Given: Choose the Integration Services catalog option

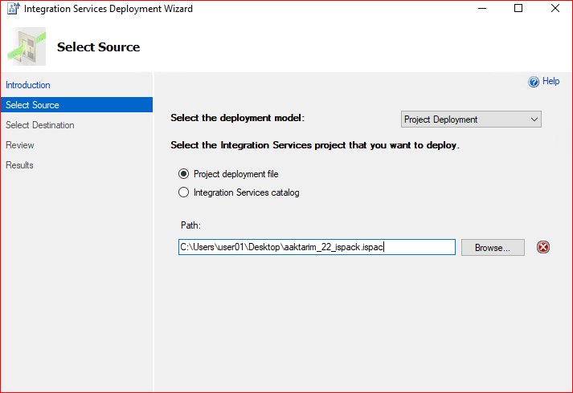Looking at the screenshot, I should pyautogui.click(x=184, y=192).
